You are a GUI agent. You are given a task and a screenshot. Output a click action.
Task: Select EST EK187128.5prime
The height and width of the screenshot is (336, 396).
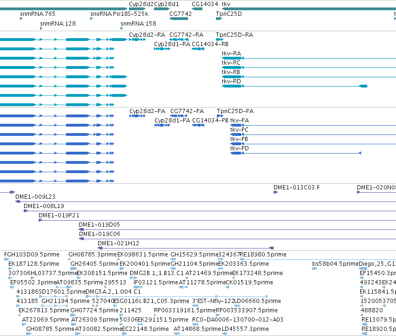coord(34,264)
